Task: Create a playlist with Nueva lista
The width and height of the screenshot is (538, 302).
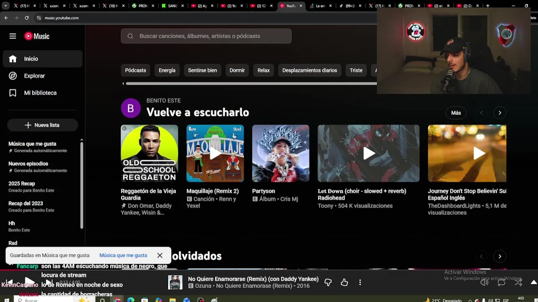Action: pos(42,125)
